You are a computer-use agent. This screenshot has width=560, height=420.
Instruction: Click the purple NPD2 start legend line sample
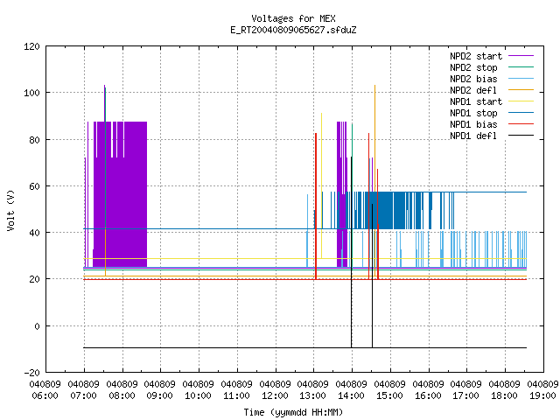(521, 56)
